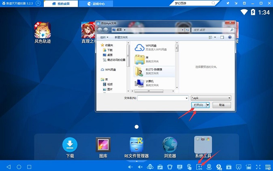Viewport: 273px width, 171px height.
Task: Select 下载 in navigation pane
Action: (108, 50)
